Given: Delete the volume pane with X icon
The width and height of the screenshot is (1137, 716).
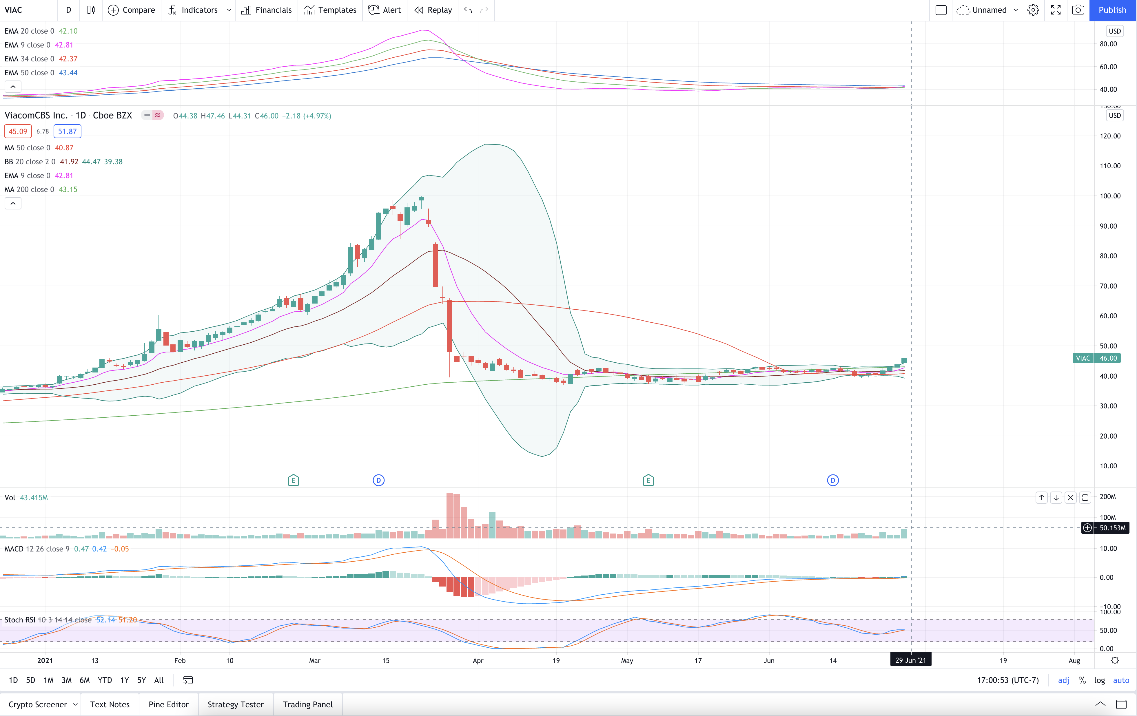Looking at the screenshot, I should pos(1070,498).
